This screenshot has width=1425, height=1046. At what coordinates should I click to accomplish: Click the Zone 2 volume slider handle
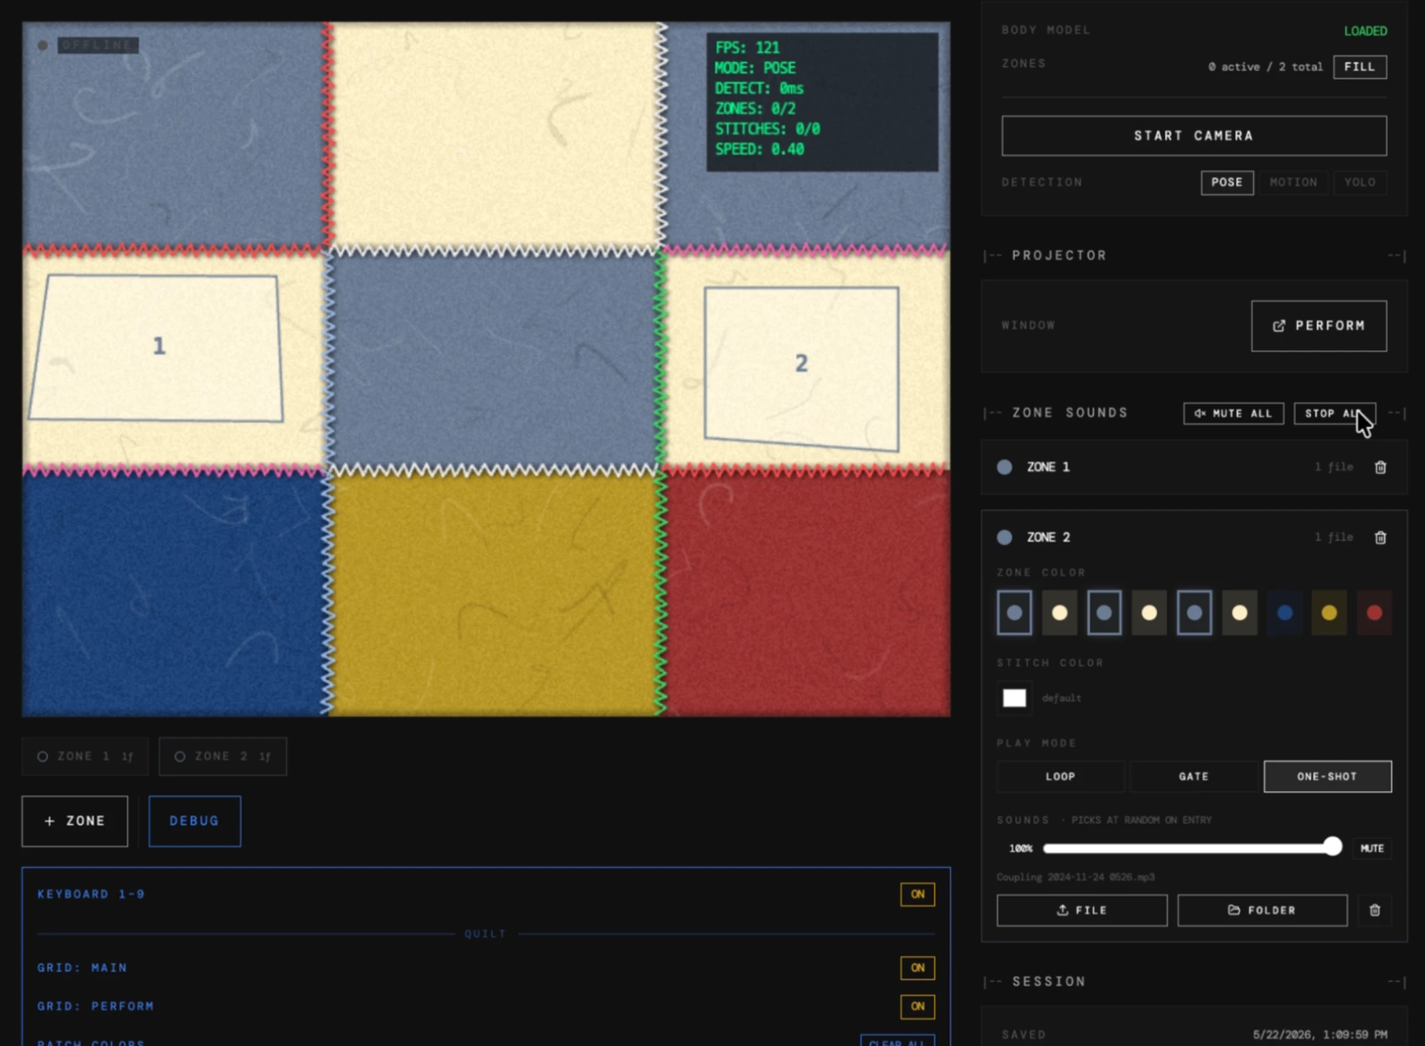pos(1332,846)
